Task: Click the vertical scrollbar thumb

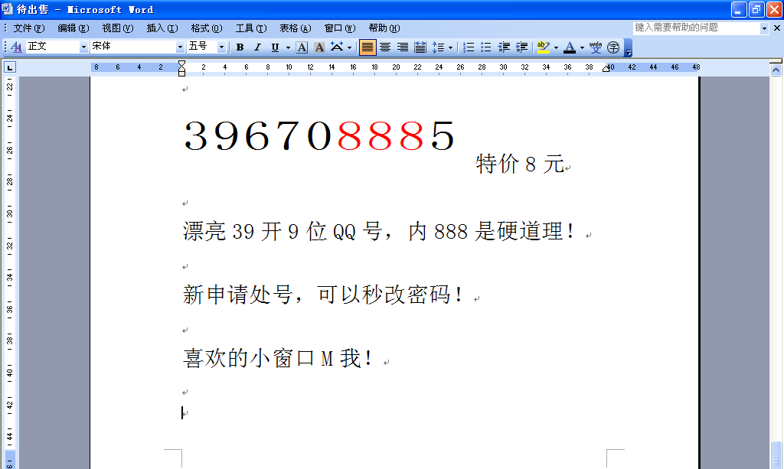Action: tap(776, 455)
